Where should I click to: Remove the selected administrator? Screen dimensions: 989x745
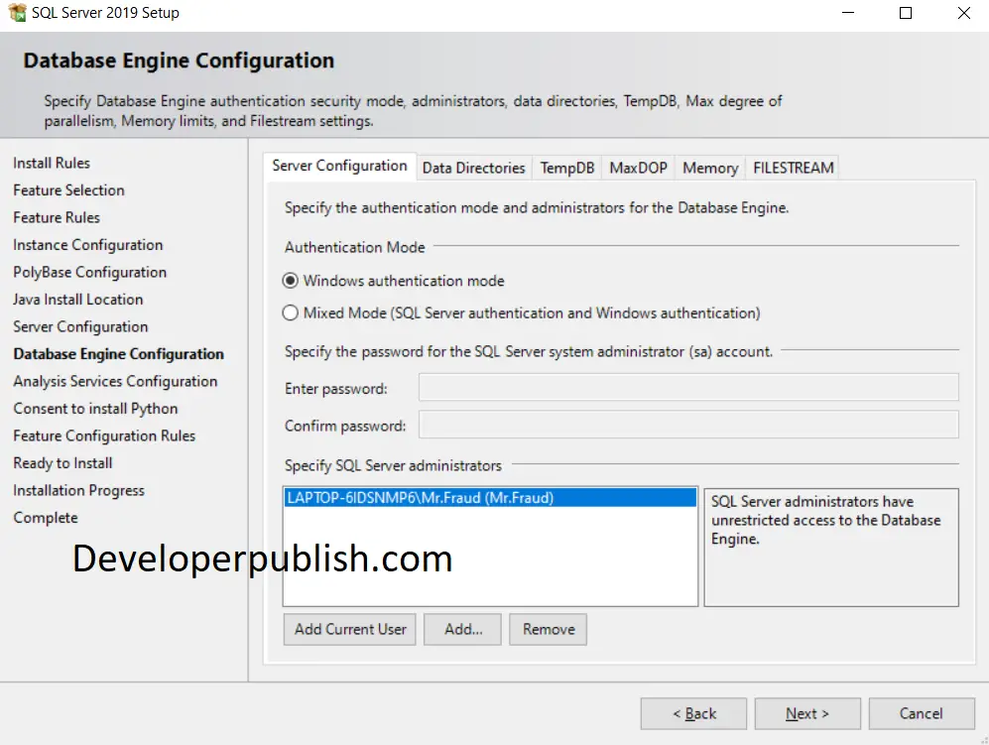[x=549, y=630]
